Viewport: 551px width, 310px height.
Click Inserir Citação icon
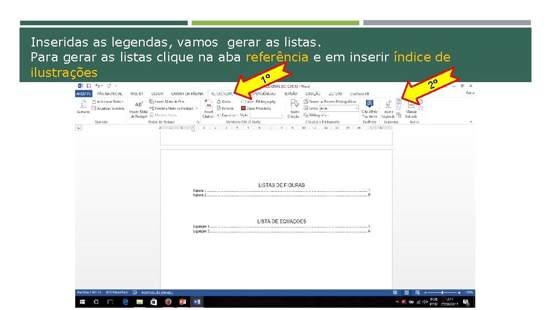(294, 104)
